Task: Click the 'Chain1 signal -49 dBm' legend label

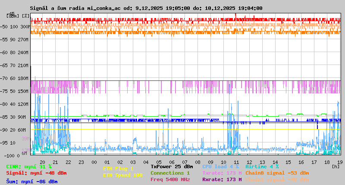Action: (277, 179)
